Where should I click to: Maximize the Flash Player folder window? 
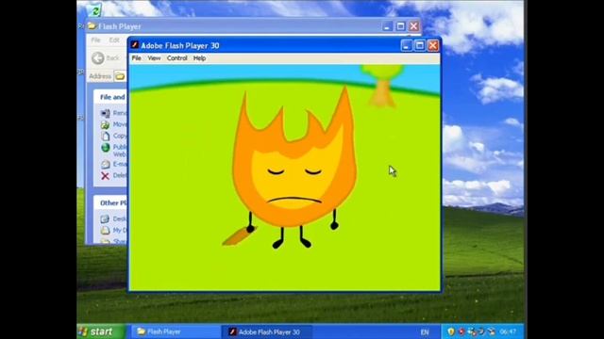[400, 26]
